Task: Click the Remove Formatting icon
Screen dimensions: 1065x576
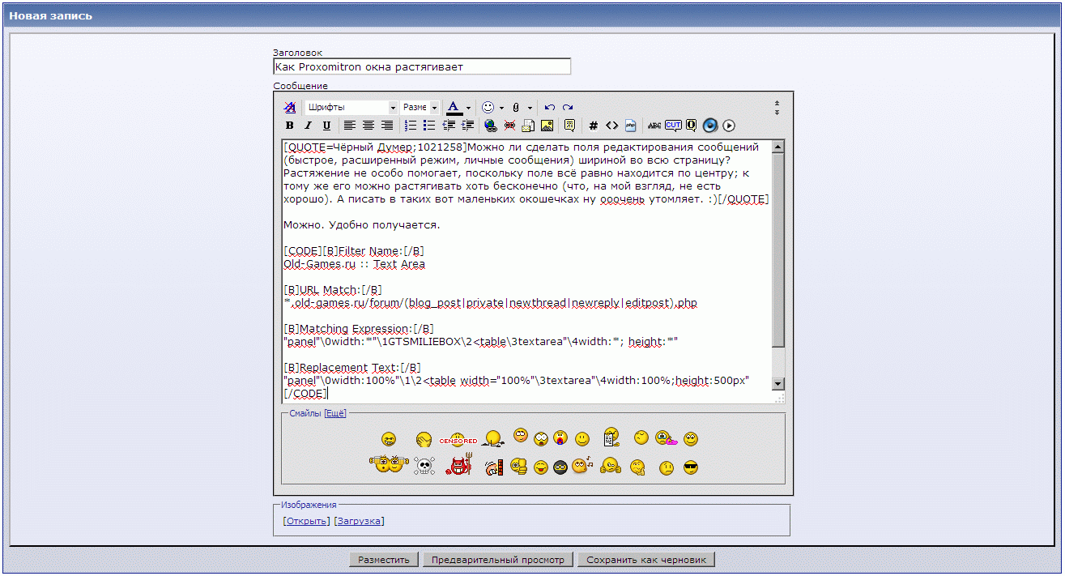Action: [289, 108]
